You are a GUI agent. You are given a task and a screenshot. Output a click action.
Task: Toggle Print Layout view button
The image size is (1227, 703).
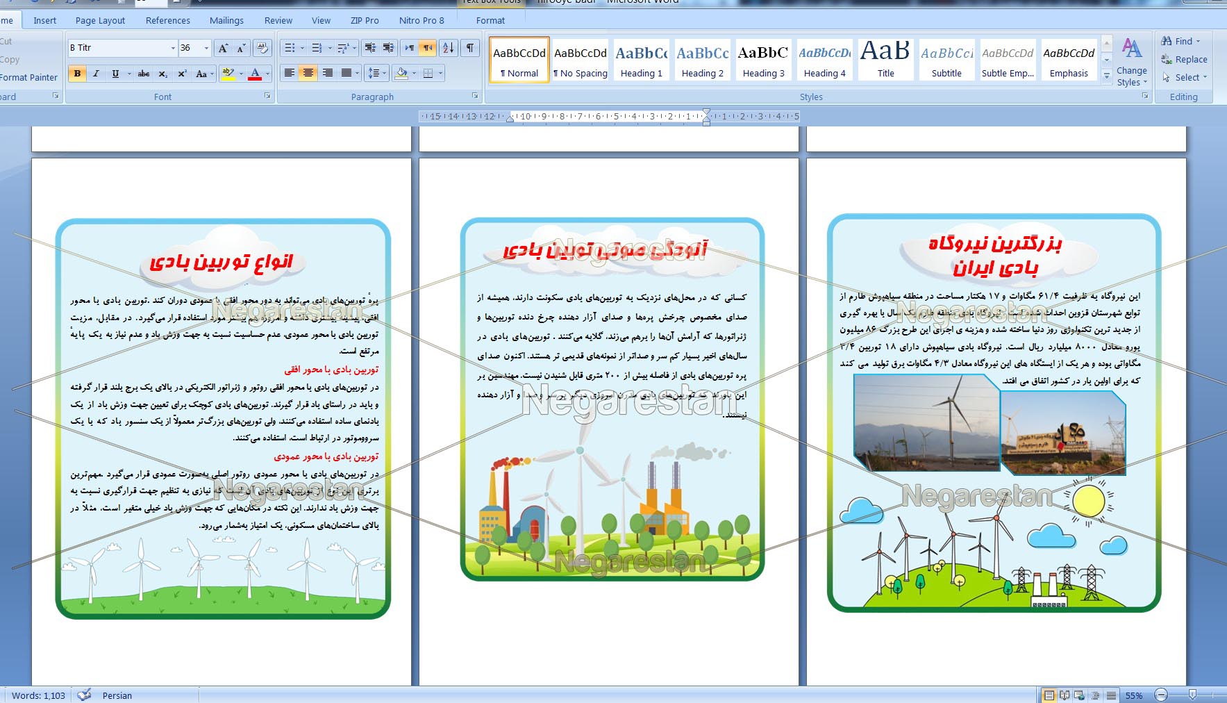tap(1049, 695)
